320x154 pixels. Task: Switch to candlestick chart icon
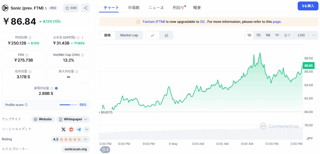(x=166, y=35)
